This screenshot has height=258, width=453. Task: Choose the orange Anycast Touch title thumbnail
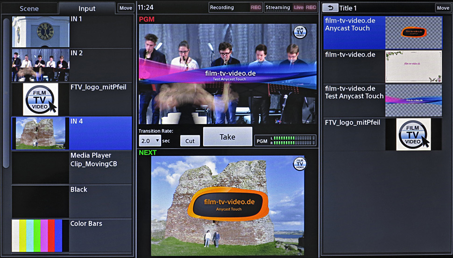click(413, 33)
